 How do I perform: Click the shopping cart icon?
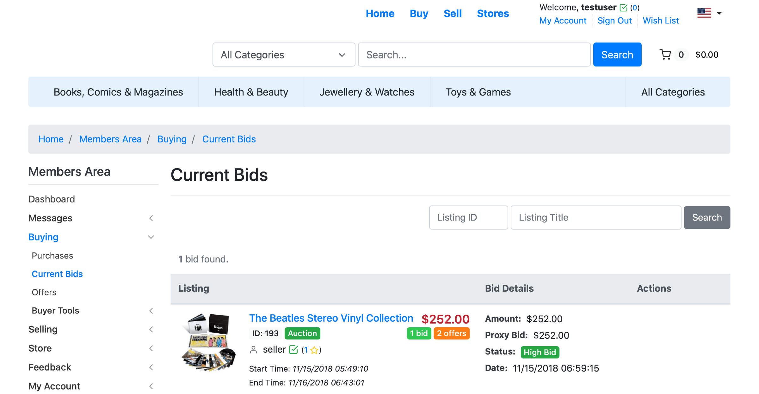pos(665,54)
